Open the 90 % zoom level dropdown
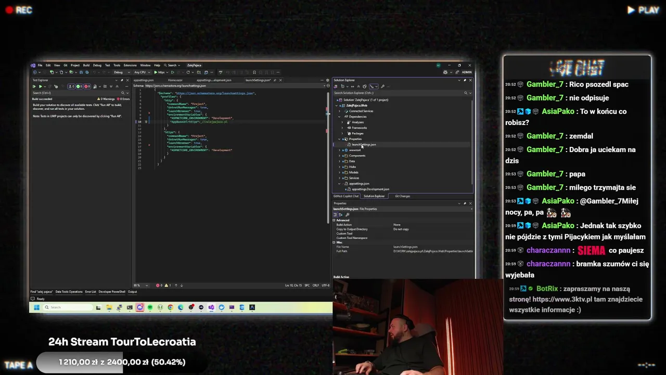The width and height of the screenshot is (666, 375). 141,285
